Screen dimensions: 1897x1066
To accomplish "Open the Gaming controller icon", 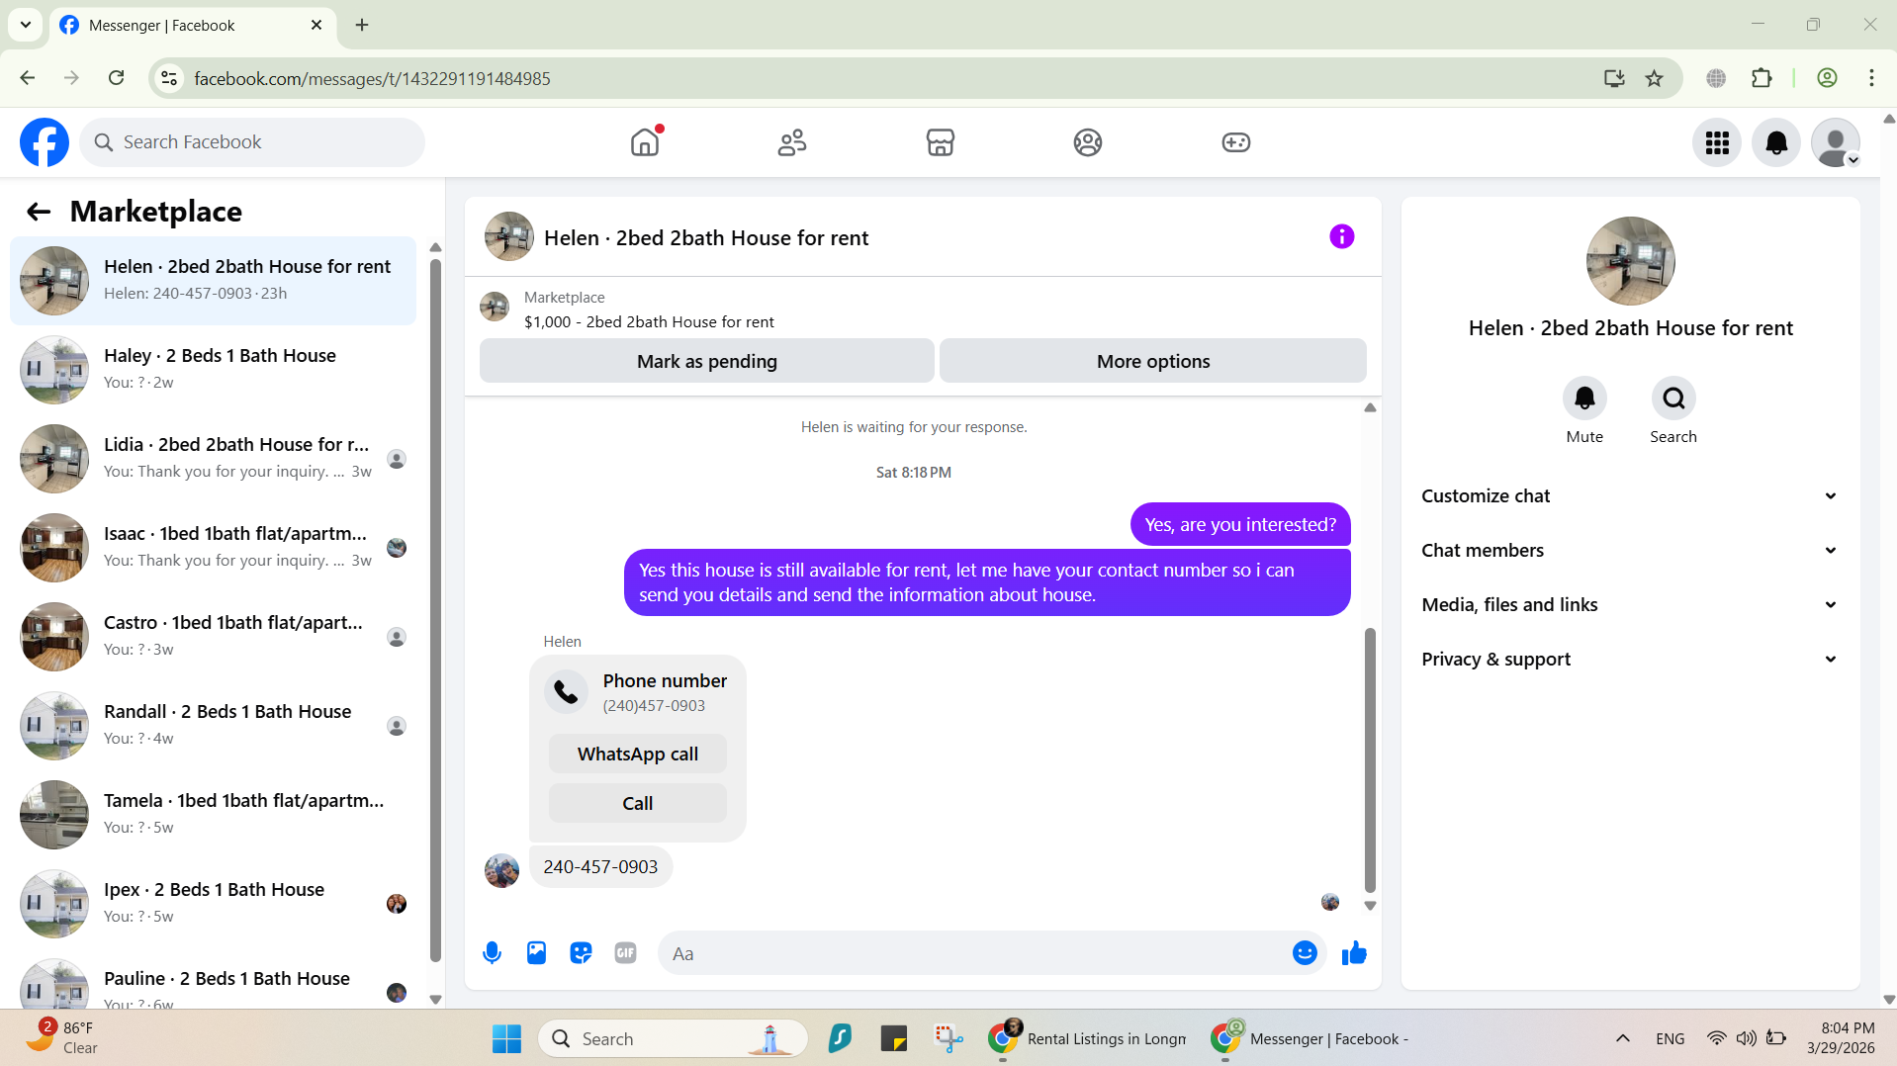I will [1236, 142].
